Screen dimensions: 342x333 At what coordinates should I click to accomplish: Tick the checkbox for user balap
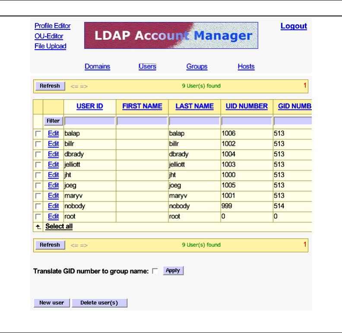(x=38, y=134)
